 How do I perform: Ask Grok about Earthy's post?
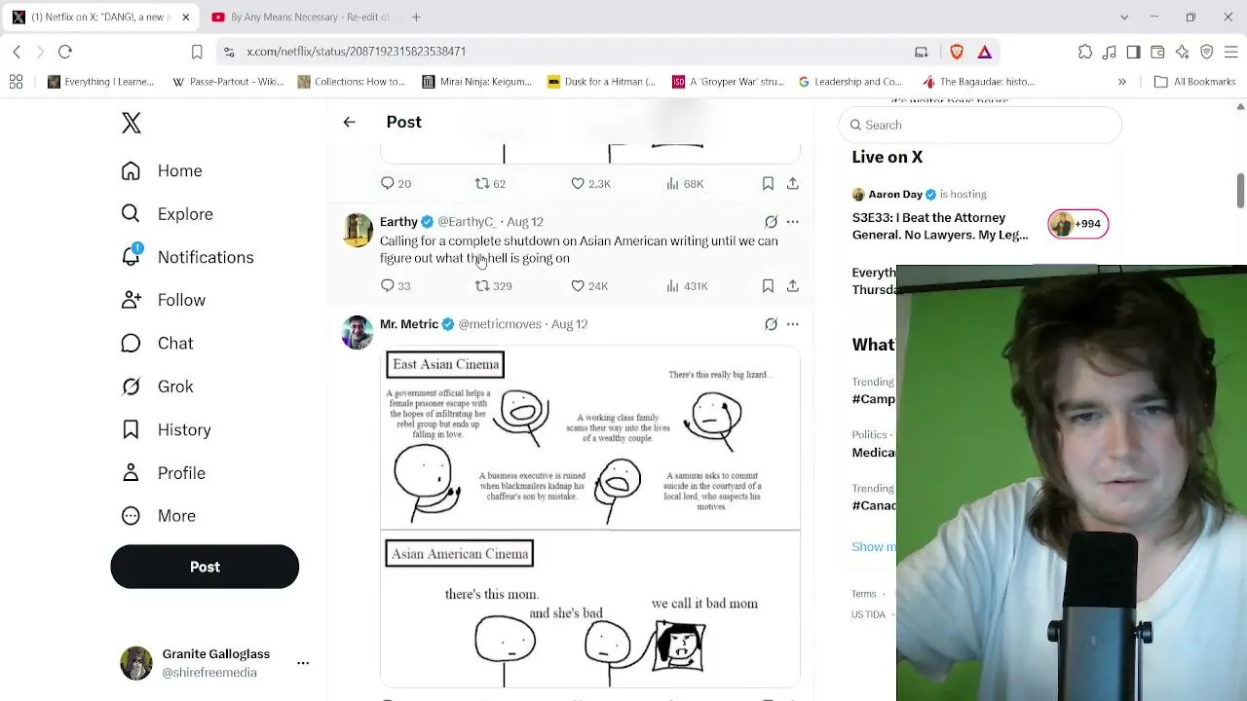pos(771,222)
